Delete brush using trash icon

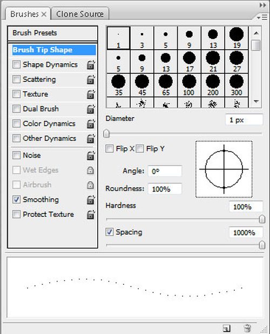[x=247, y=328]
